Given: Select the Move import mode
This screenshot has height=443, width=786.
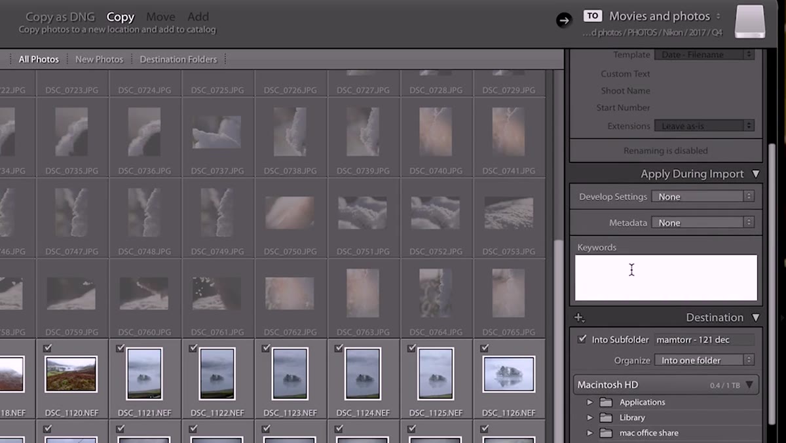Looking at the screenshot, I should tap(160, 17).
